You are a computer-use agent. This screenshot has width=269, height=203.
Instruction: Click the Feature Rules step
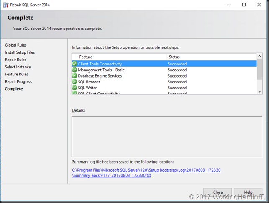[16, 74]
